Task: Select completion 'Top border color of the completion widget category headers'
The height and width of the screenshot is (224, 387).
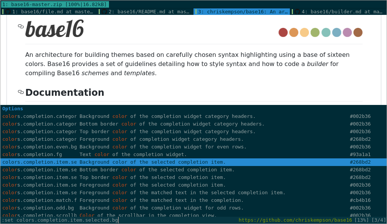Action: [193, 131]
